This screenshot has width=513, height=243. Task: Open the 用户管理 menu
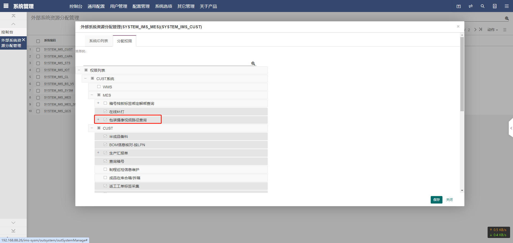point(119,6)
